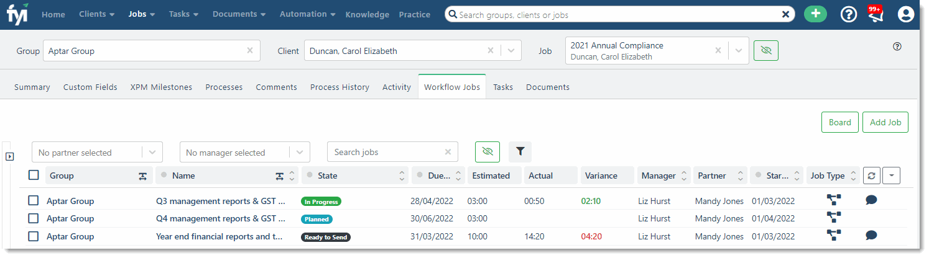Switch to the Processes tab
The width and height of the screenshot is (929, 258).
coord(224,87)
